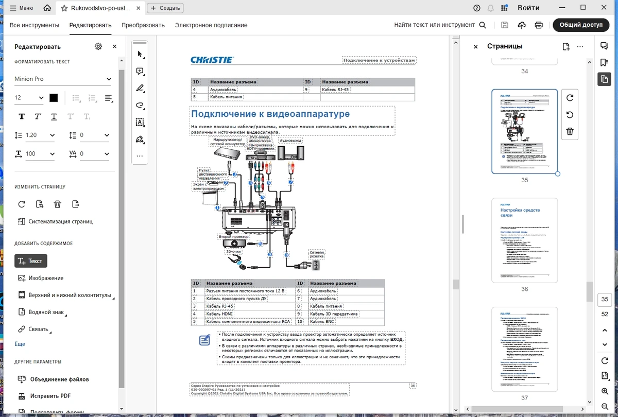This screenshot has width=618, height=417.
Task: Select the Текст add content tool
Action: (30, 261)
